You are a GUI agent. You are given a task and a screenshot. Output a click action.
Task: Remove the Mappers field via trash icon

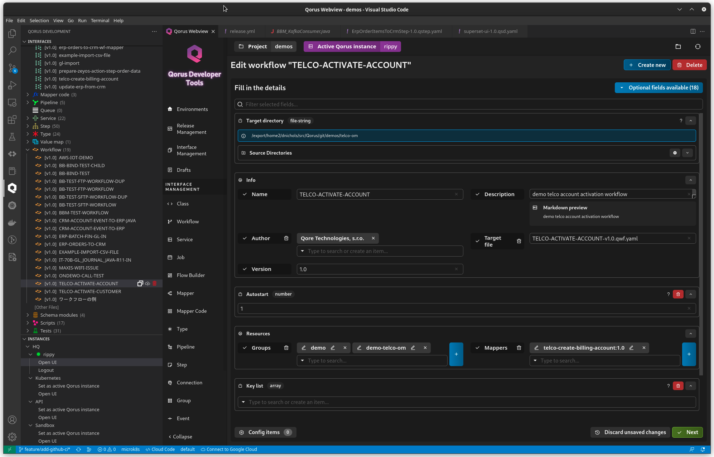click(x=519, y=348)
